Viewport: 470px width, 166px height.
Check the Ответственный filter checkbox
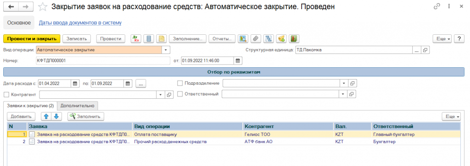(x=180, y=94)
